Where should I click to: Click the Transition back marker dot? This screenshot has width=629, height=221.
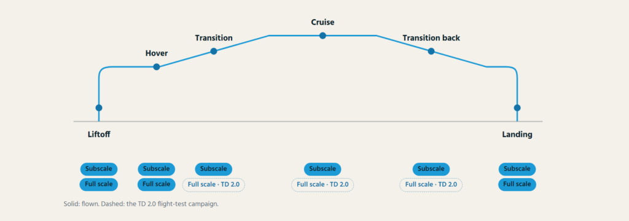coord(431,51)
